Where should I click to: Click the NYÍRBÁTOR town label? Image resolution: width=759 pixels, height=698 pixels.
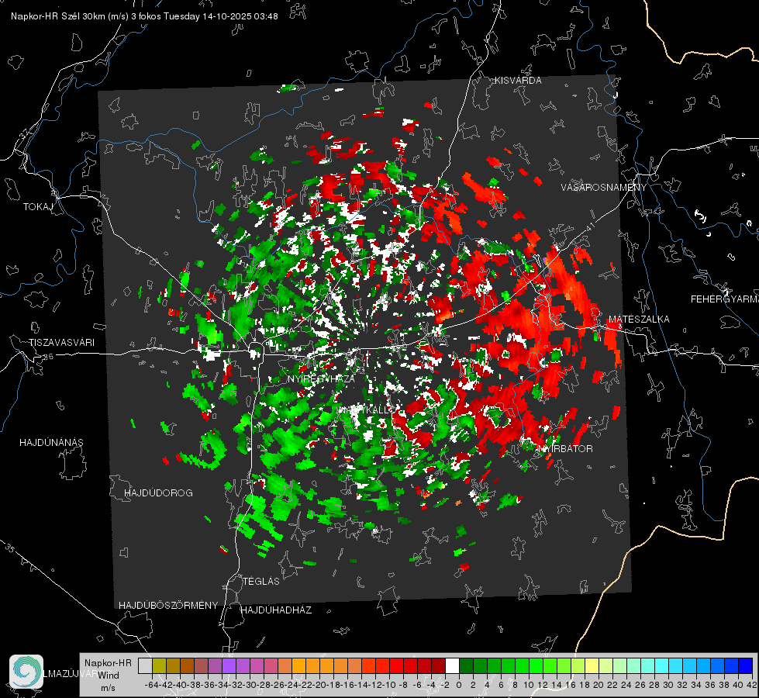[565, 449]
